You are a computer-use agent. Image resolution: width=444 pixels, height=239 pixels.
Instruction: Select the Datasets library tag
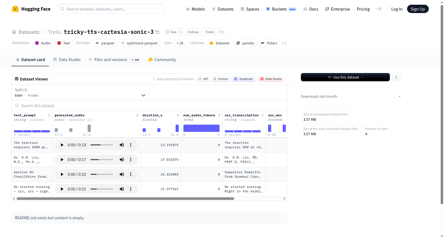point(220,43)
